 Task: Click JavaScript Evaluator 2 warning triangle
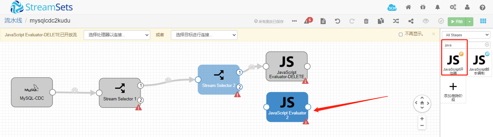point(306,122)
